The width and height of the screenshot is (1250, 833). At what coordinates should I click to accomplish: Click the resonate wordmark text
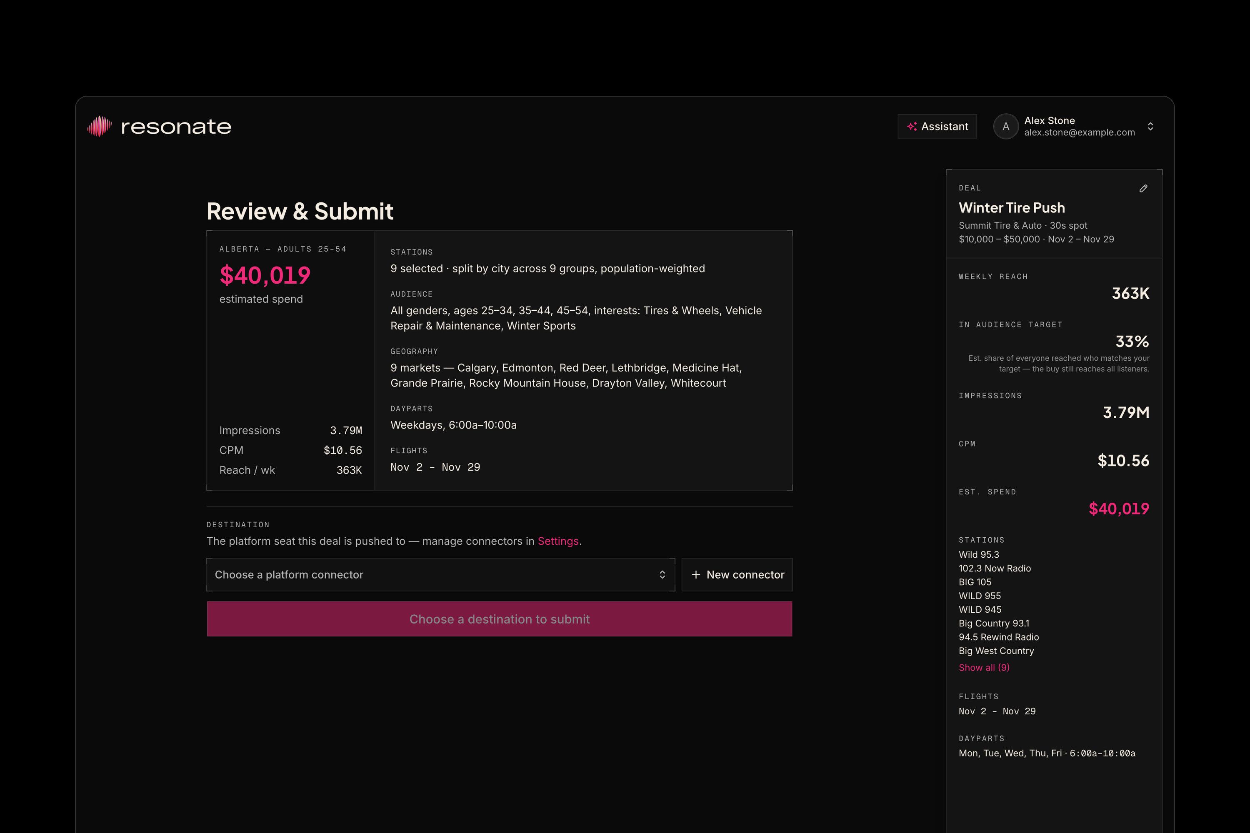176,127
